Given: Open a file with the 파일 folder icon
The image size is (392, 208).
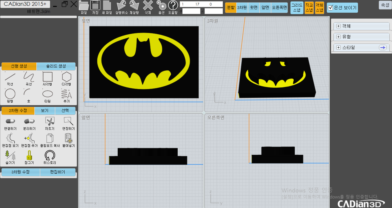Looking at the screenshot, I should pyautogui.click(x=84, y=7).
